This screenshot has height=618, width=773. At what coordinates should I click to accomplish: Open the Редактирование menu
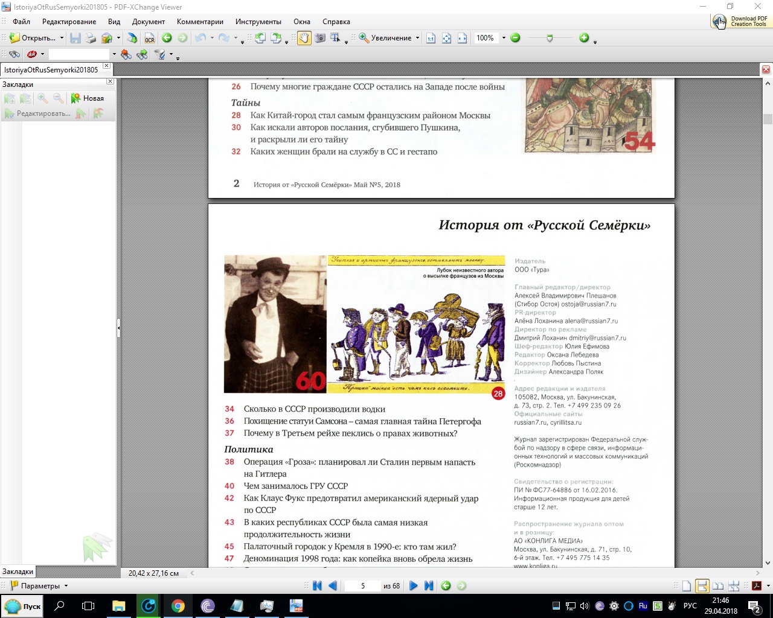click(x=69, y=22)
